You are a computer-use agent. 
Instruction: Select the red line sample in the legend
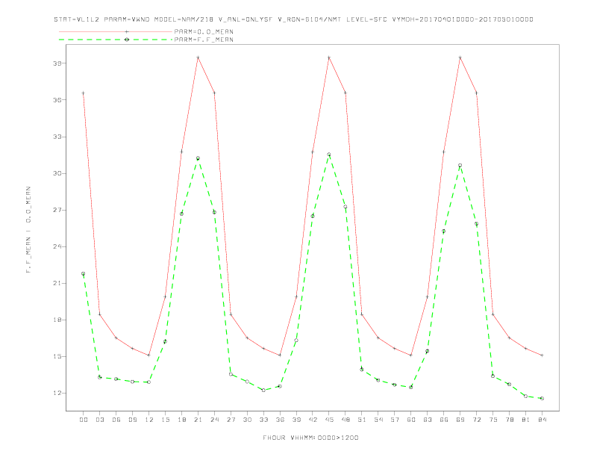[x=116, y=31]
